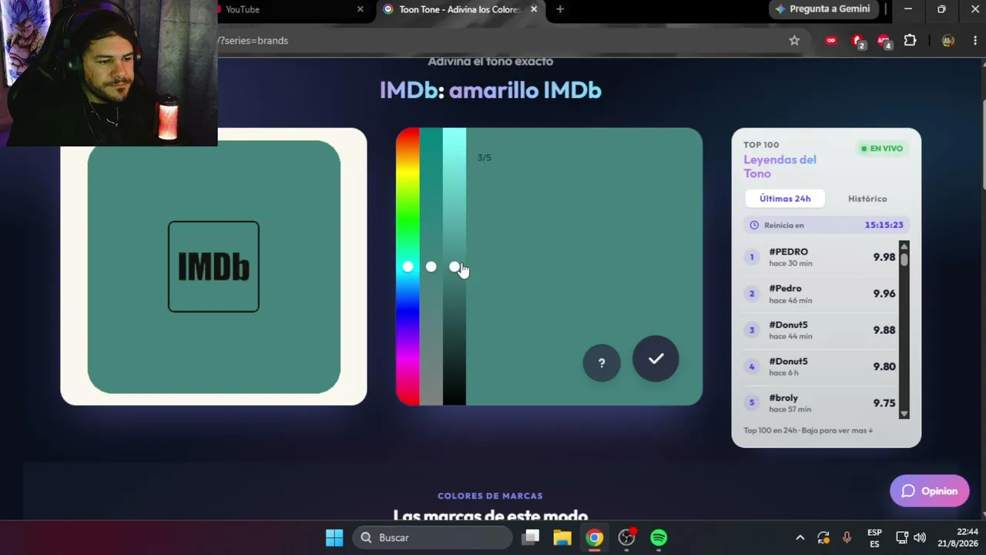Open Spotify from the taskbar

click(x=659, y=537)
